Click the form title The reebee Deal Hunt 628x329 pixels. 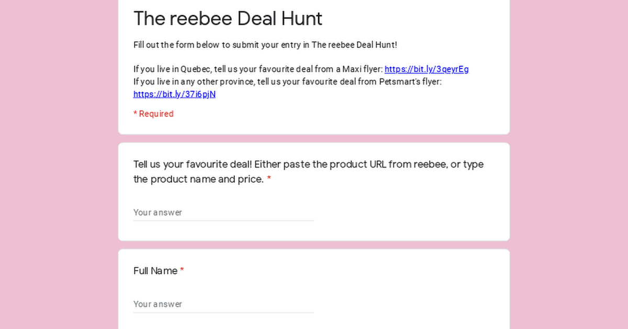pos(228,18)
